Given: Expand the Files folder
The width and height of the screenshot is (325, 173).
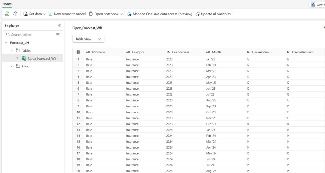Looking at the screenshot, I should (x=12, y=66).
